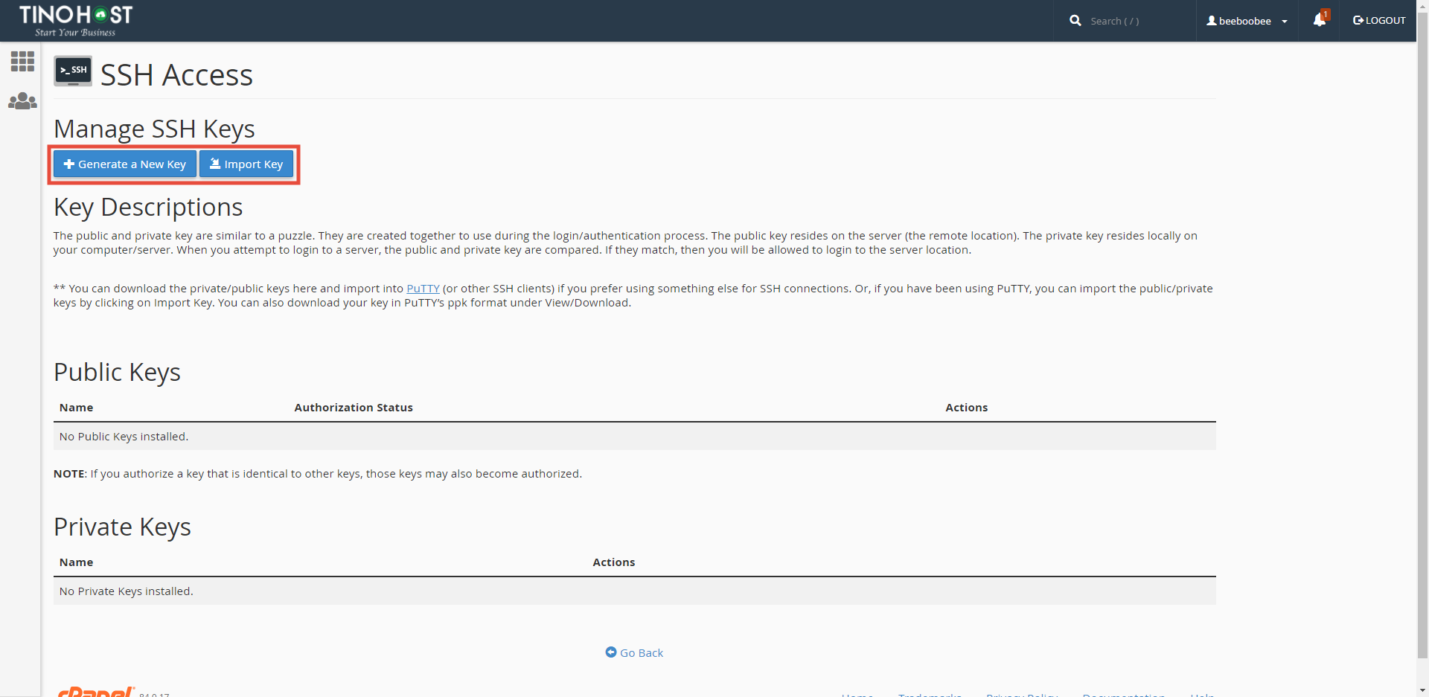The width and height of the screenshot is (1429, 697).
Task: Click the search magnifier icon
Action: [x=1075, y=21]
